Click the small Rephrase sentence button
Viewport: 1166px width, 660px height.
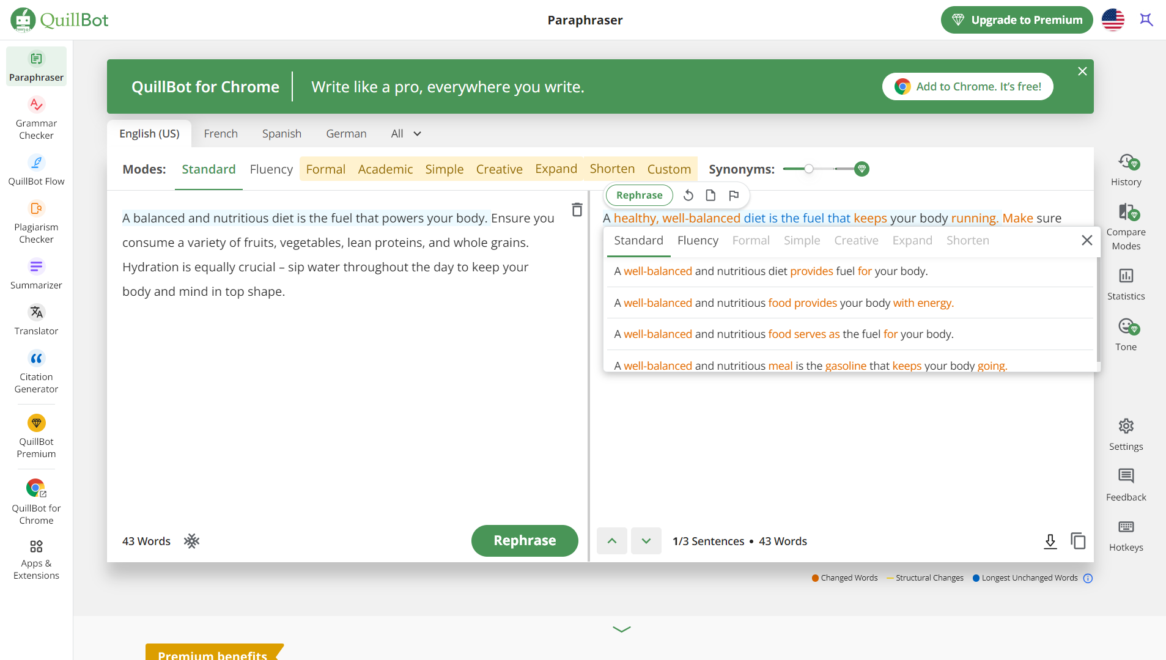(639, 195)
